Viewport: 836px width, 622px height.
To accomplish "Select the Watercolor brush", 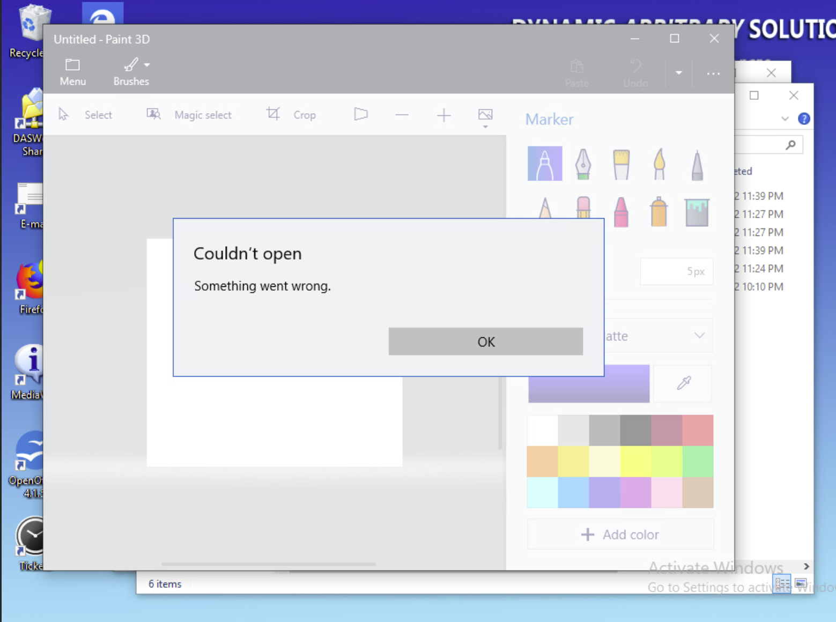I will (x=659, y=164).
